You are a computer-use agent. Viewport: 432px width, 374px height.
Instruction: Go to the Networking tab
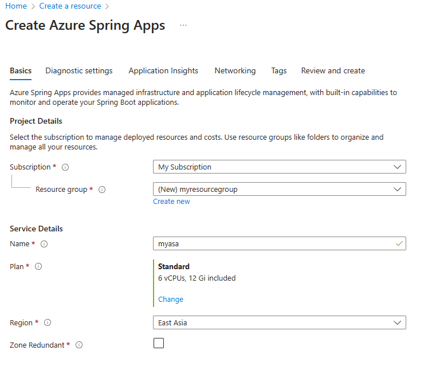click(235, 71)
